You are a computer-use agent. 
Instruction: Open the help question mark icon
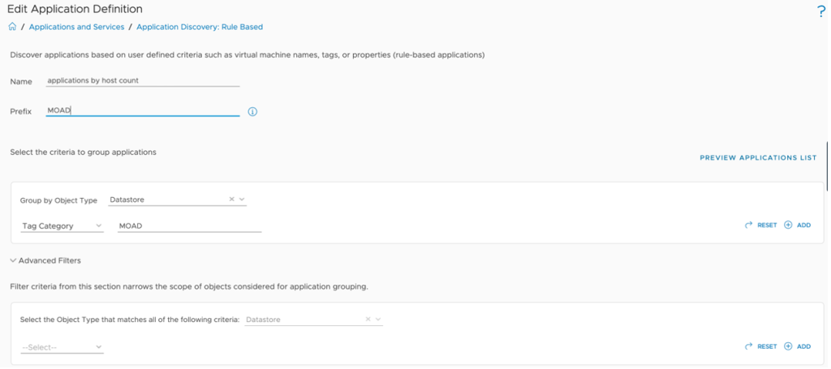tap(821, 11)
